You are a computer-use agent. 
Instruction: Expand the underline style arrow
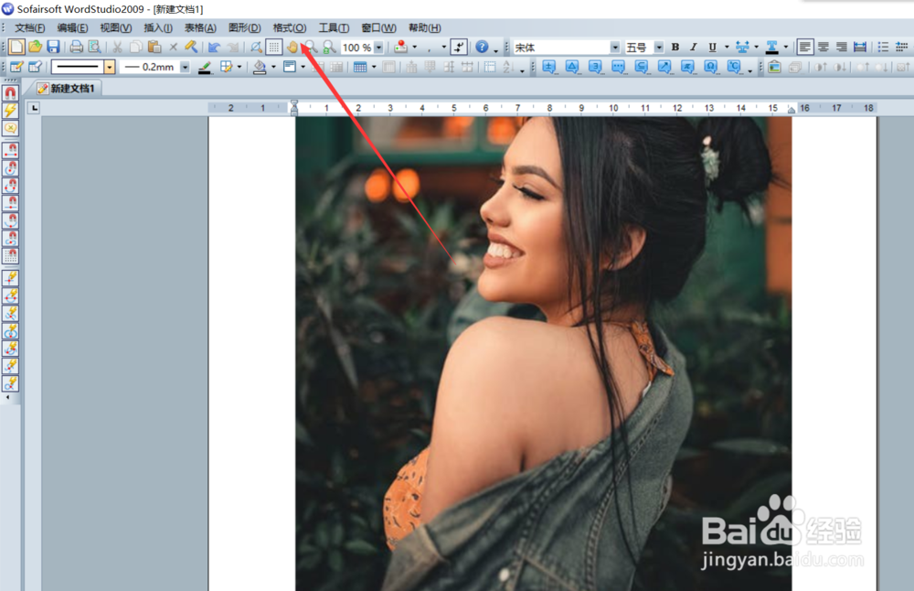click(727, 48)
